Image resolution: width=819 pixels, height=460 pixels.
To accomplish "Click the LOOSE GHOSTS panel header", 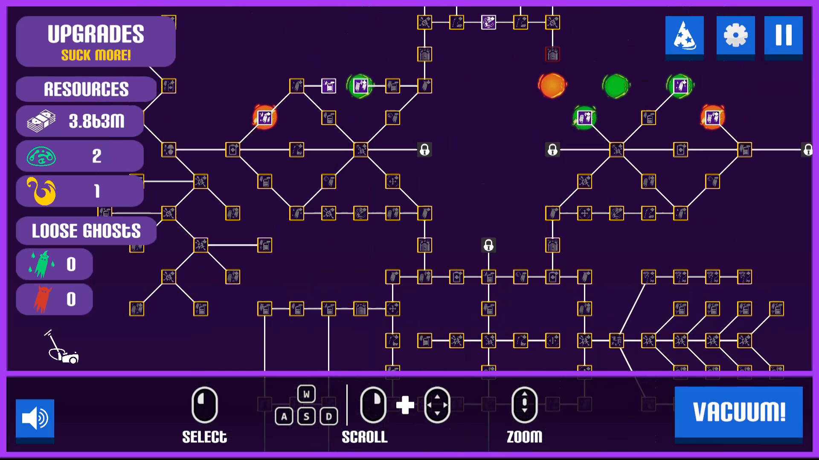I will click(x=86, y=230).
